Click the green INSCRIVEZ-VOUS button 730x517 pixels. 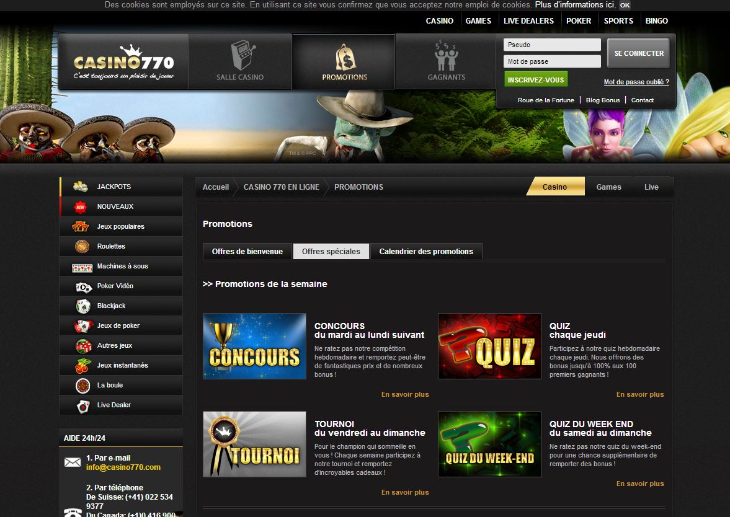[536, 79]
